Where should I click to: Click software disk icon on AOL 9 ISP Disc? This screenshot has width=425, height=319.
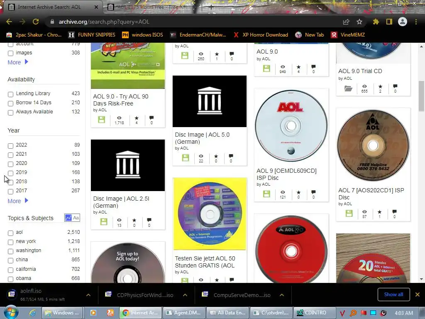click(x=267, y=194)
